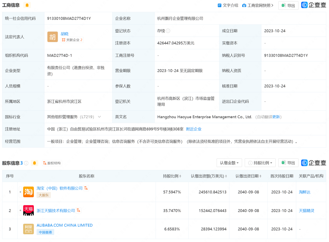Open ALIBABA.COM CHINA LIMITED link
Viewport: 329px width, 242px height.
coord(65,225)
